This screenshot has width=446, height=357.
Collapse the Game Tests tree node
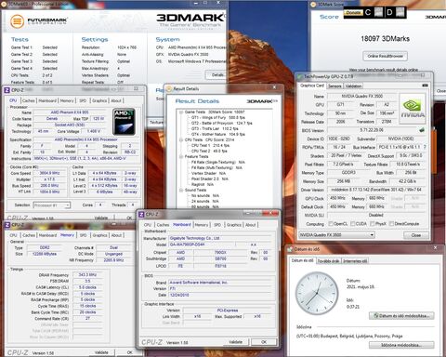(181, 112)
